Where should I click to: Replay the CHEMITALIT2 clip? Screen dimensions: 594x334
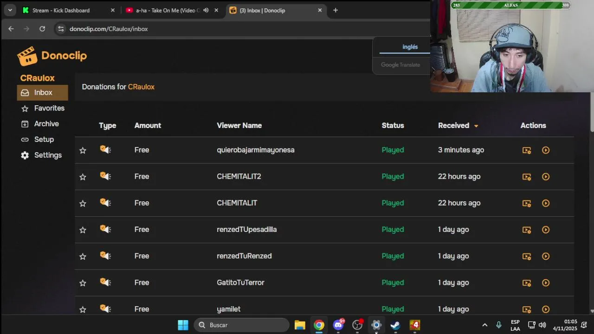[x=546, y=176]
